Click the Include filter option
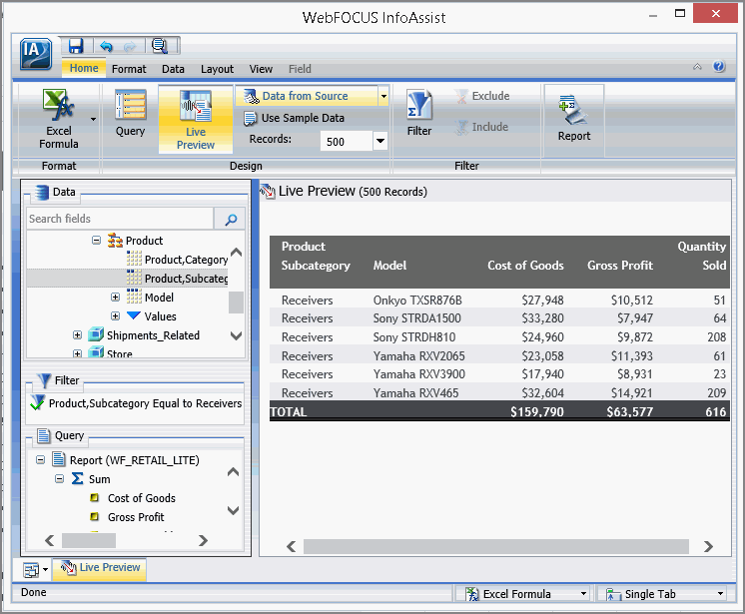 (481, 127)
